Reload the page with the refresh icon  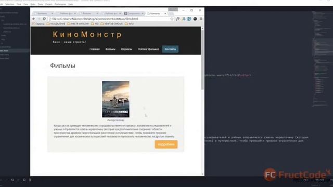[44, 19]
